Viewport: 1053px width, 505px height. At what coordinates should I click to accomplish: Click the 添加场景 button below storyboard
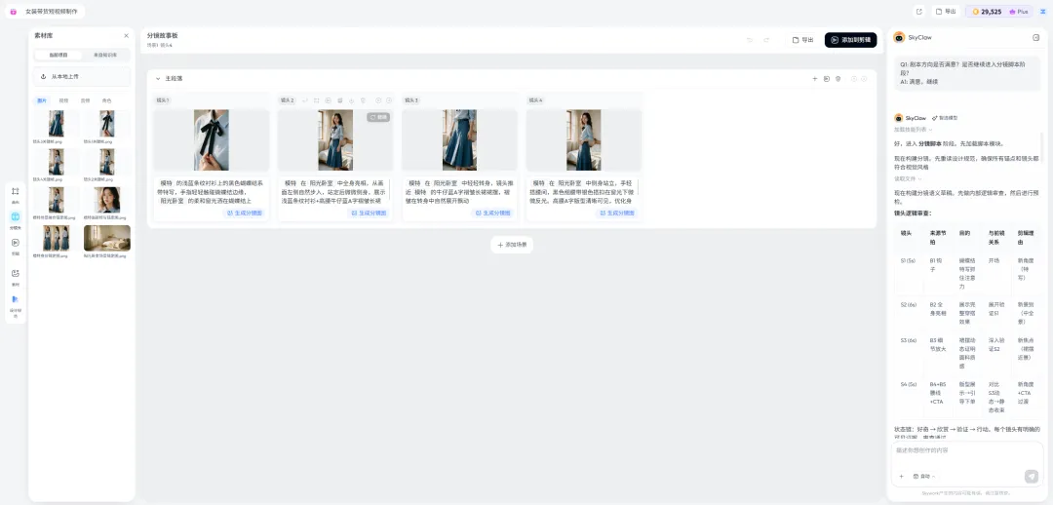pyautogui.click(x=512, y=245)
